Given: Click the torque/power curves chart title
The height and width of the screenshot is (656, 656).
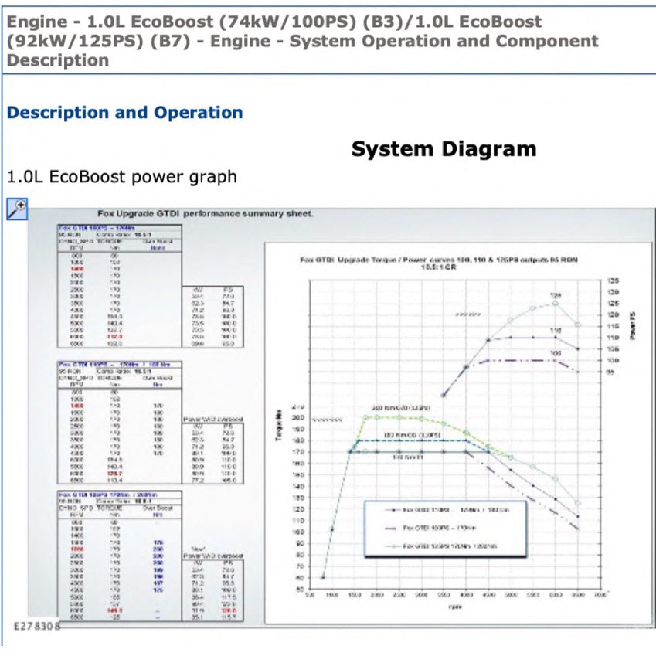Looking at the screenshot, I should click(x=443, y=264).
